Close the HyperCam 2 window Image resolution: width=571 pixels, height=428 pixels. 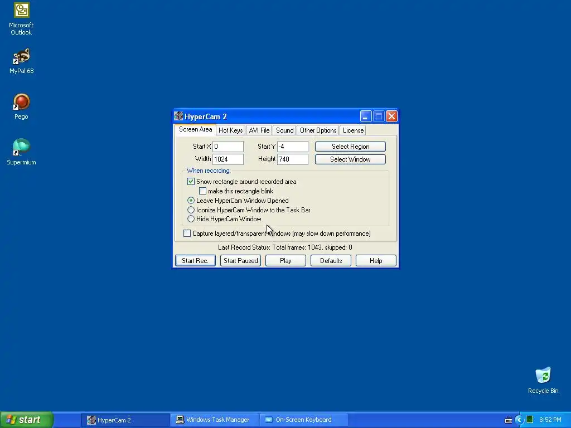[x=391, y=116]
